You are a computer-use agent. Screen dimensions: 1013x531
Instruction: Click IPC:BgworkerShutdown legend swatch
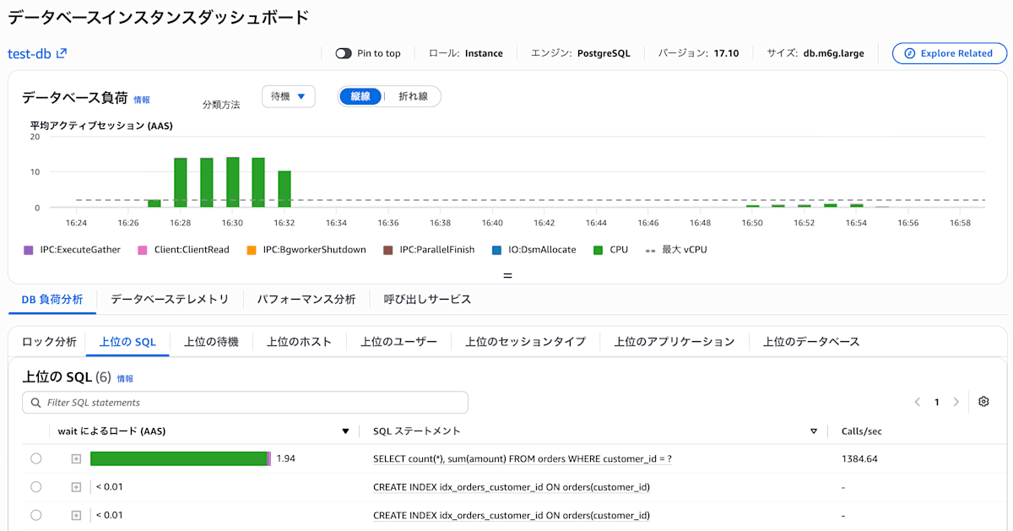[x=252, y=250]
